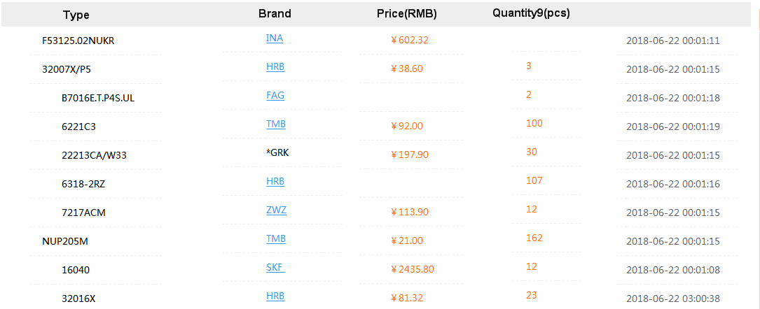Click TMB link in the NUP205M row
This screenshot has height=309, width=760.
(276, 239)
